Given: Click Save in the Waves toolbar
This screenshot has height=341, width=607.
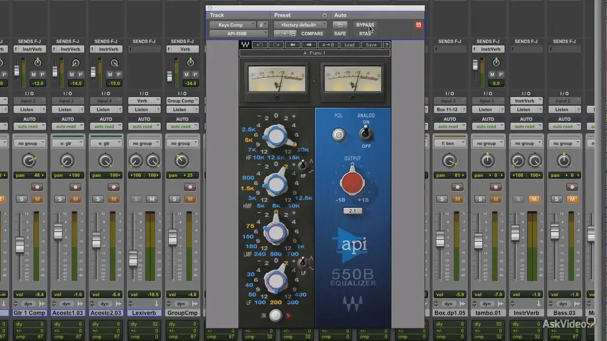Looking at the screenshot, I should tap(371, 45).
